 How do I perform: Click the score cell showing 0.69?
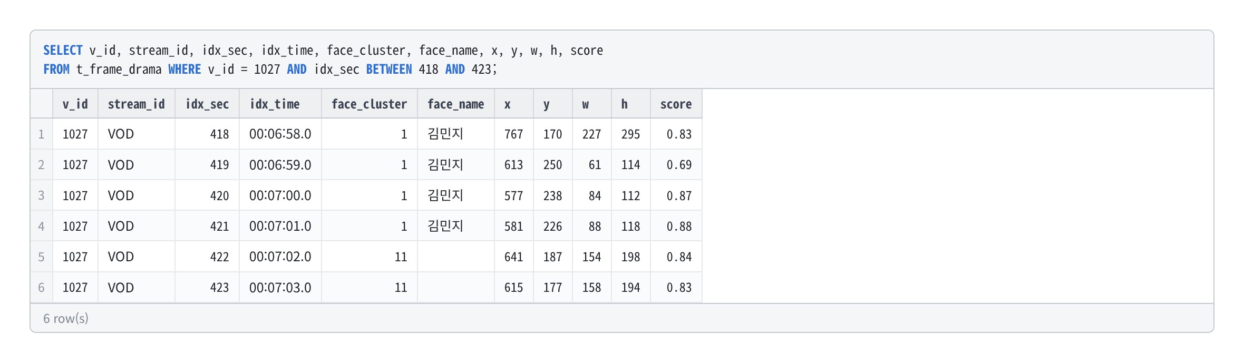[x=676, y=165]
